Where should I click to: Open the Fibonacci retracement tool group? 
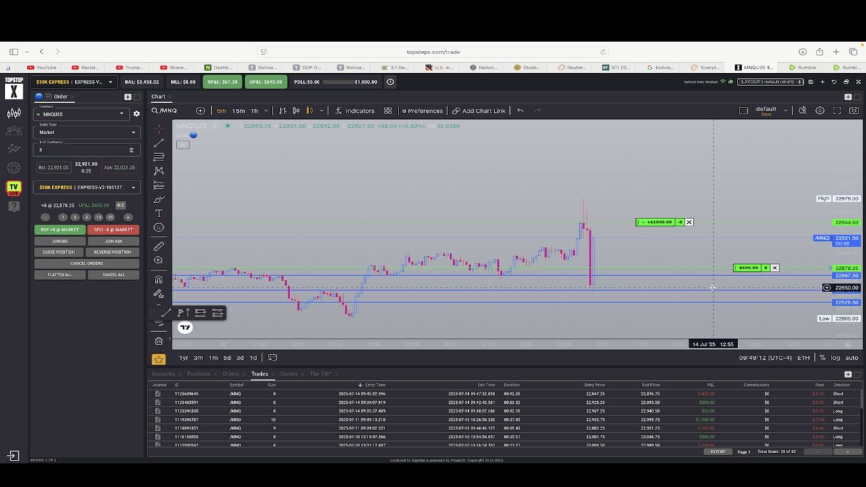158,157
